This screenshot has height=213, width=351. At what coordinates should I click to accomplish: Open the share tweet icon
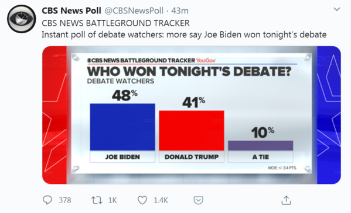[x=286, y=200]
